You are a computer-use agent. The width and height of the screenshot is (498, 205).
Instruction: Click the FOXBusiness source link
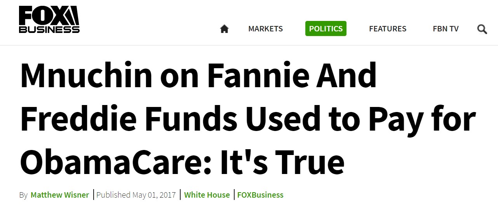point(260,195)
